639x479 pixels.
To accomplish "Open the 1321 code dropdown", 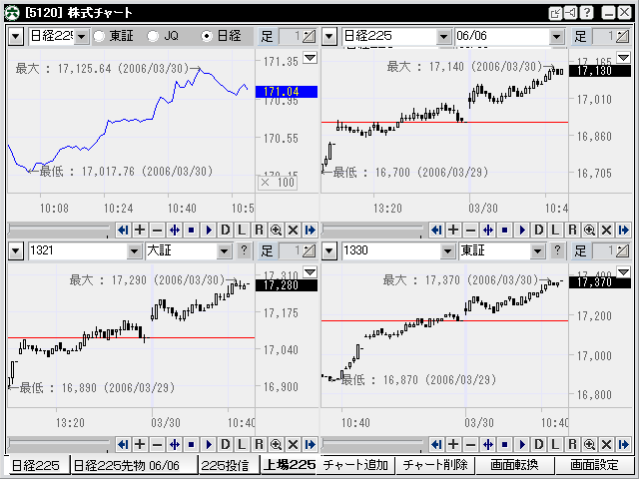I will [134, 250].
